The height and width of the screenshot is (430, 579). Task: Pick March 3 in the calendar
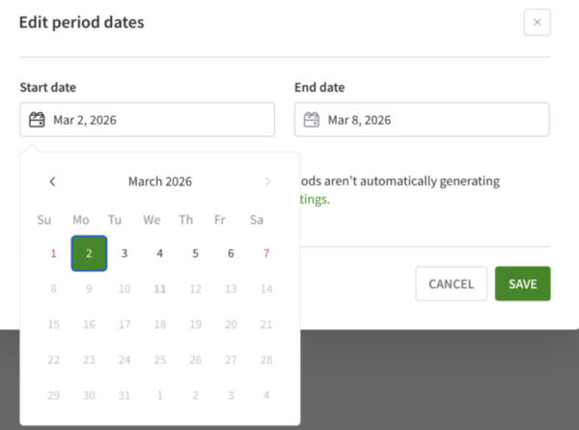tap(124, 253)
